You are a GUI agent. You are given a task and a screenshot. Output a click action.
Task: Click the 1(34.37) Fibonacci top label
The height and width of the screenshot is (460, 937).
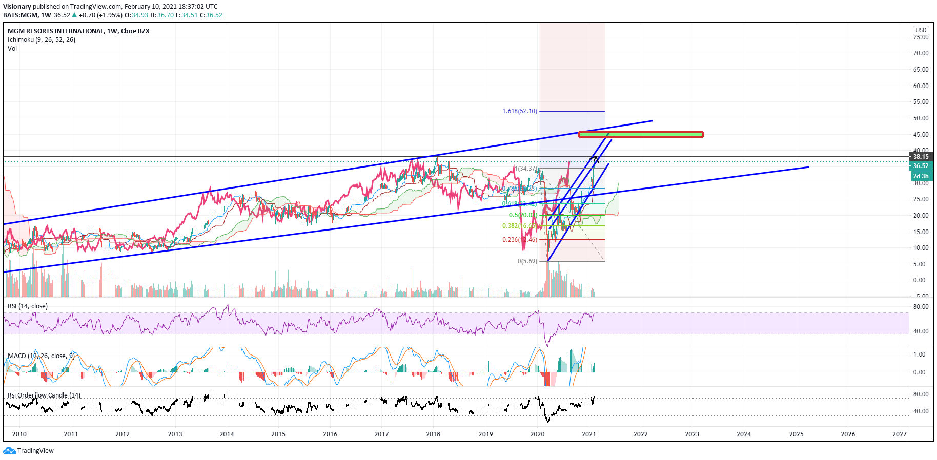click(x=526, y=169)
